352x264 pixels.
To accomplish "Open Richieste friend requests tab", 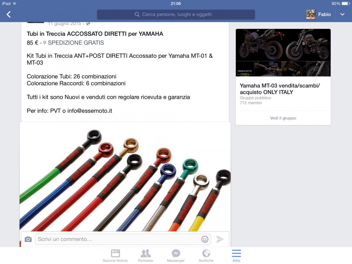I will tap(145, 256).
